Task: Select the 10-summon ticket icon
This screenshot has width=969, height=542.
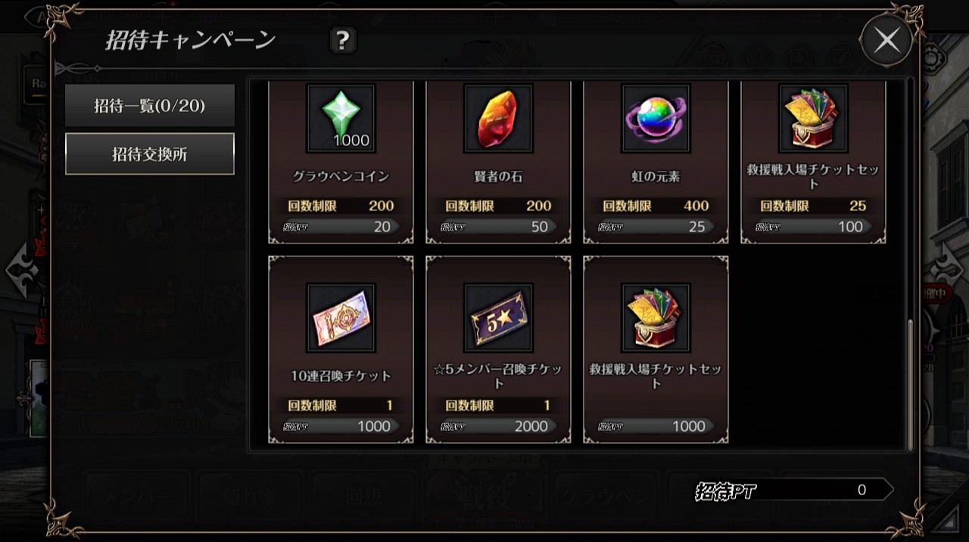Action: point(341,318)
